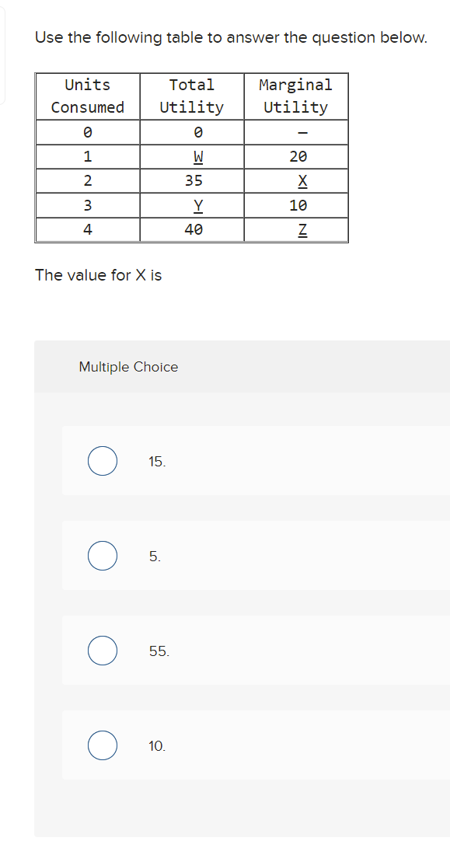Click the answer label 15

tap(154, 461)
